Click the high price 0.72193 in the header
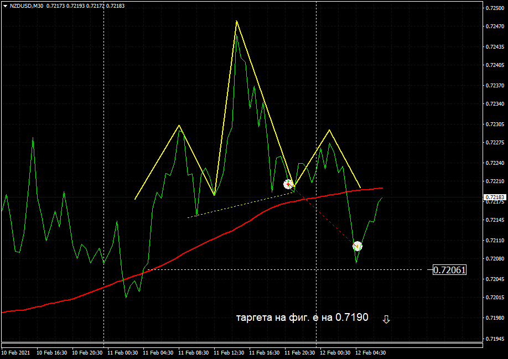 pyautogui.click(x=75, y=6)
